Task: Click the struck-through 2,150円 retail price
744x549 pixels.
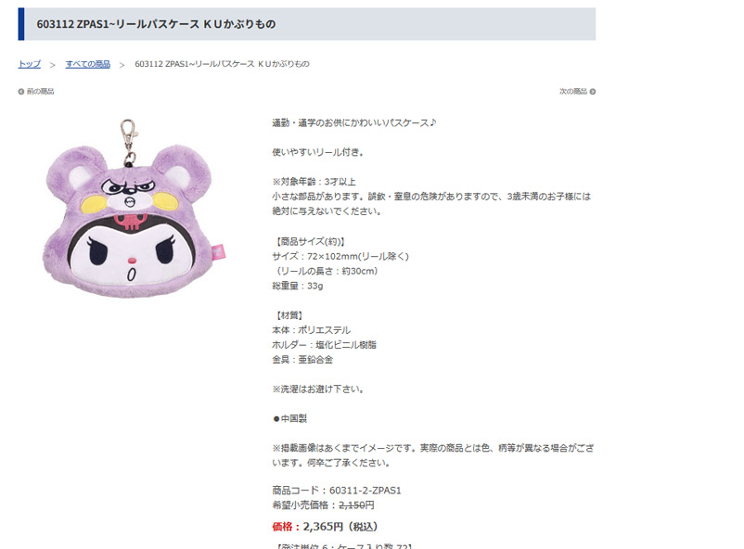Action: pos(356,505)
